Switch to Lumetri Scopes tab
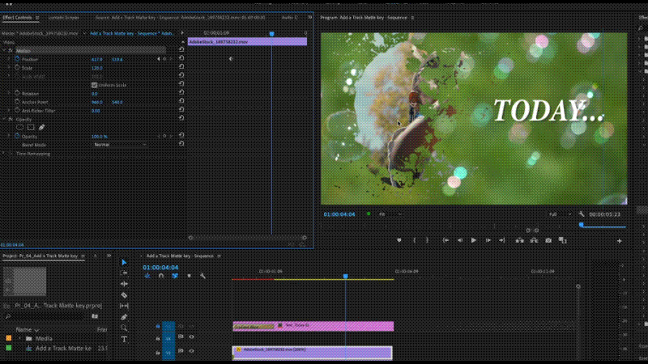The image size is (648, 364). 64,18
